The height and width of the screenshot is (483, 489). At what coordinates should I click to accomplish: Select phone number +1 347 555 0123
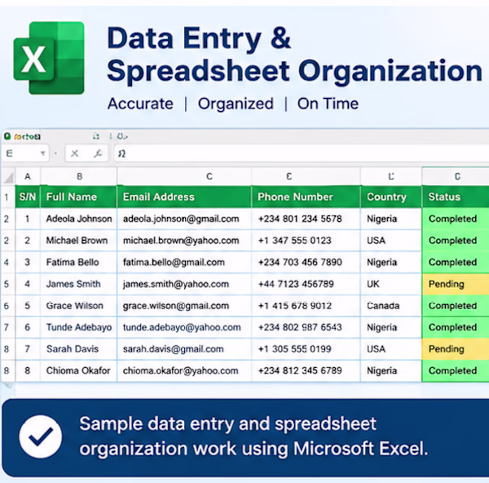pyautogui.click(x=295, y=241)
